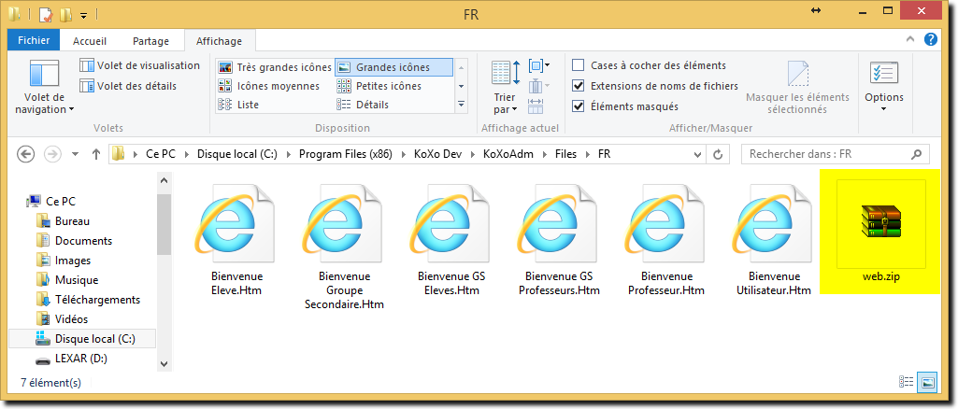Open the Grouper par dropdown icon

pos(538,64)
